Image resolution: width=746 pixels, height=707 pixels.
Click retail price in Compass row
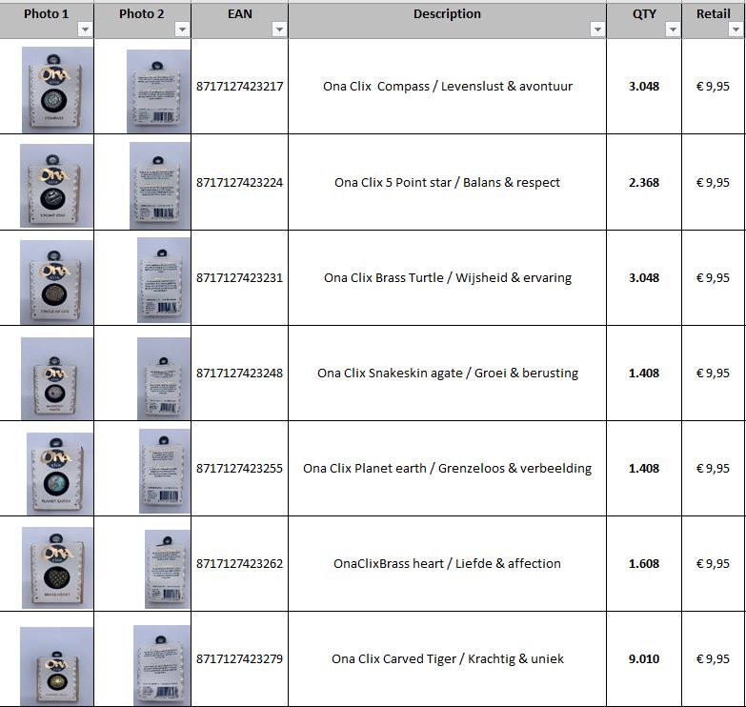click(x=714, y=86)
